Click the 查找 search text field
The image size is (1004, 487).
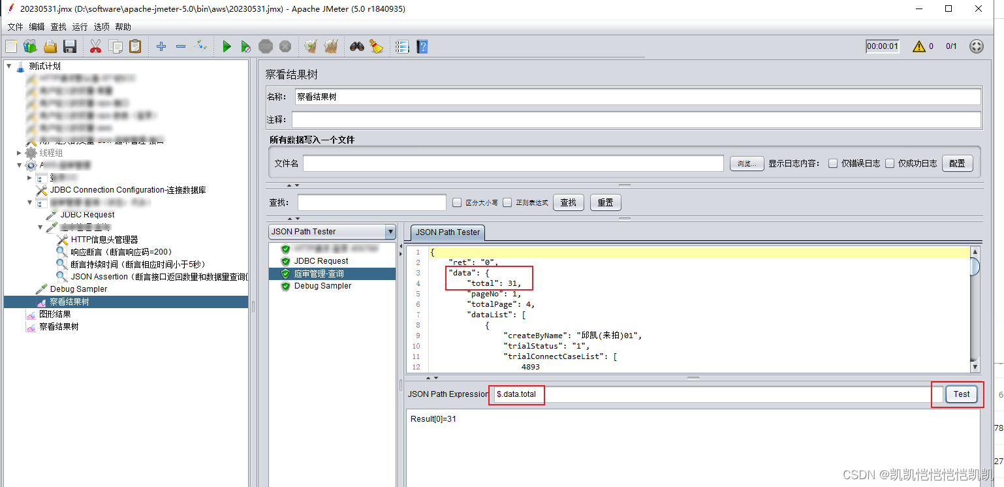tap(371, 202)
